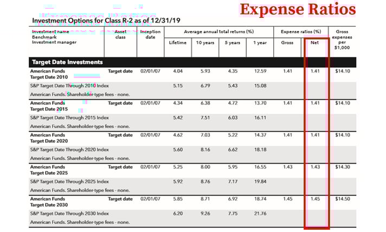Image resolution: width=386 pixels, height=232 pixels.
Task: Click benchmark 1 year value 16.11
Action: 260,118
